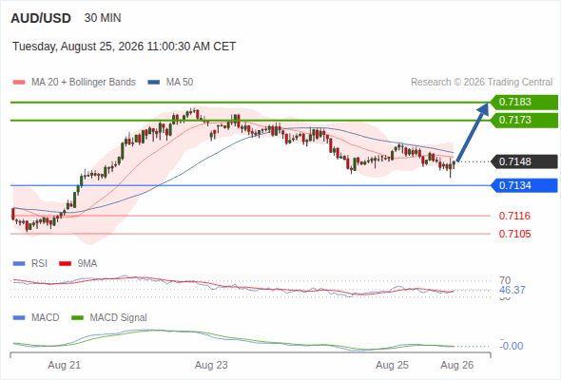Click the blue upward forecast arrow

click(x=473, y=132)
